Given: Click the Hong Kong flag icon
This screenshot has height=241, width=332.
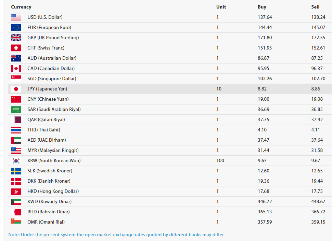Looking at the screenshot, I should pyautogui.click(x=16, y=191).
